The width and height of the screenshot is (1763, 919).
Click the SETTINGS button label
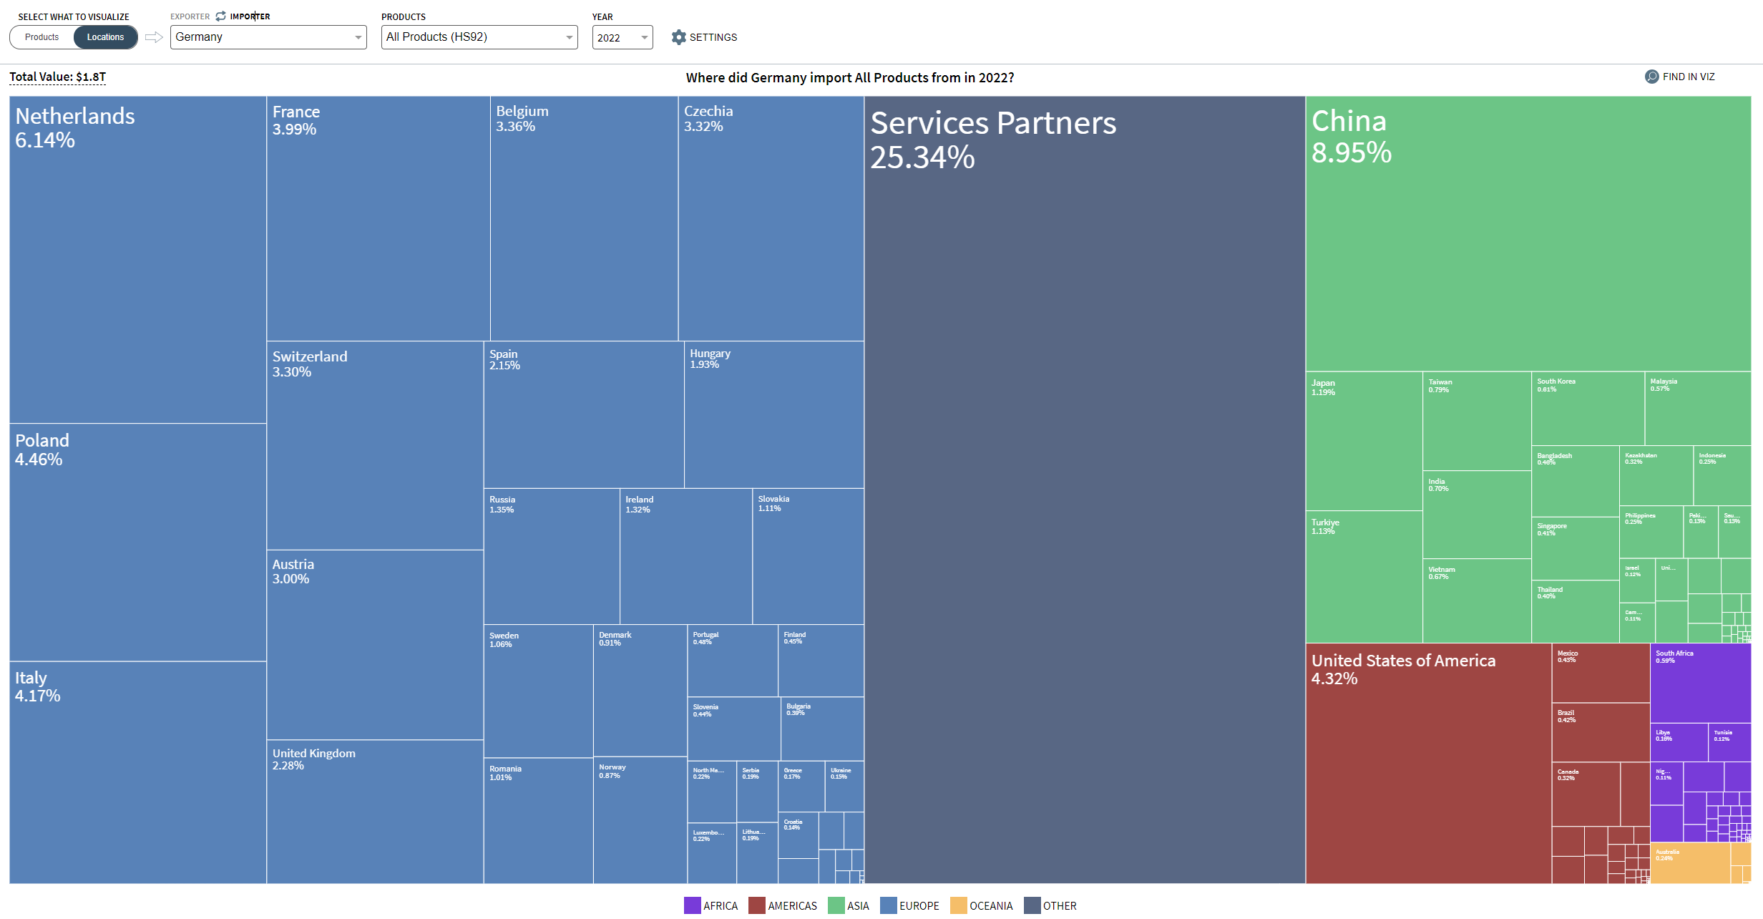pyautogui.click(x=713, y=37)
